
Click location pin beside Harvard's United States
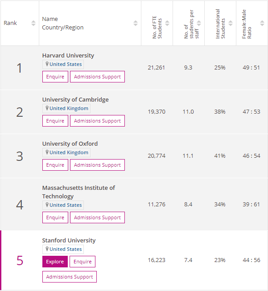point(47,64)
